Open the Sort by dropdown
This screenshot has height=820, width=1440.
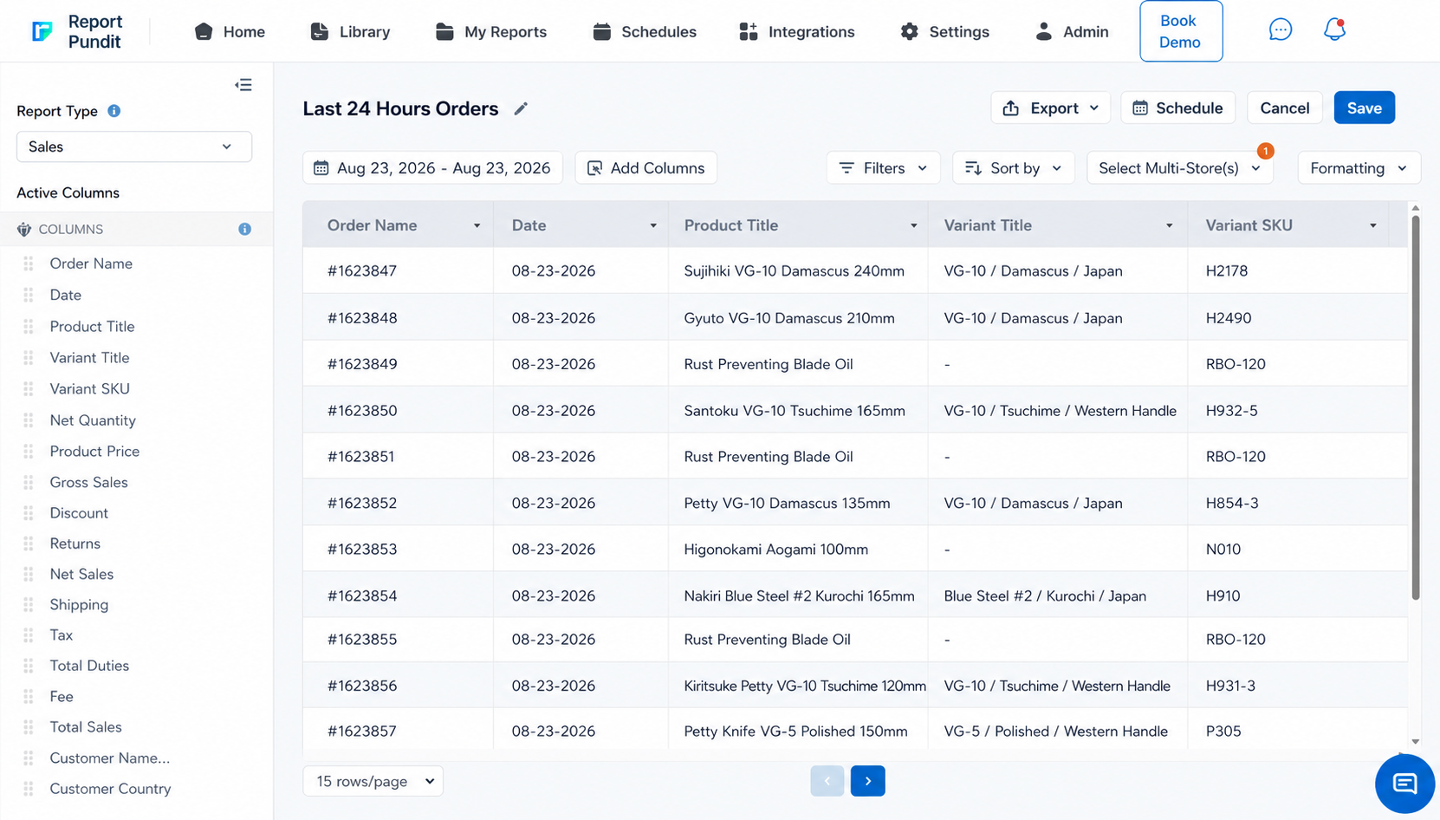pyautogui.click(x=1013, y=168)
